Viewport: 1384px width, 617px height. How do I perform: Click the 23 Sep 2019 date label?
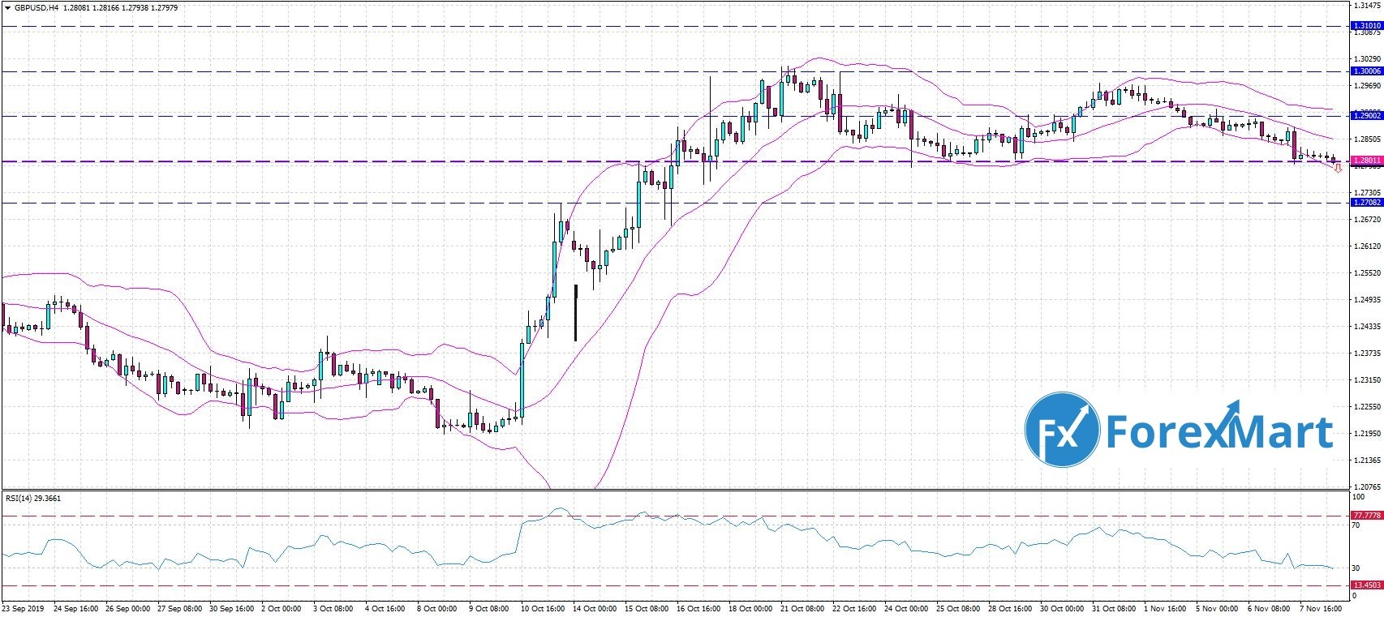pyautogui.click(x=22, y=608)
